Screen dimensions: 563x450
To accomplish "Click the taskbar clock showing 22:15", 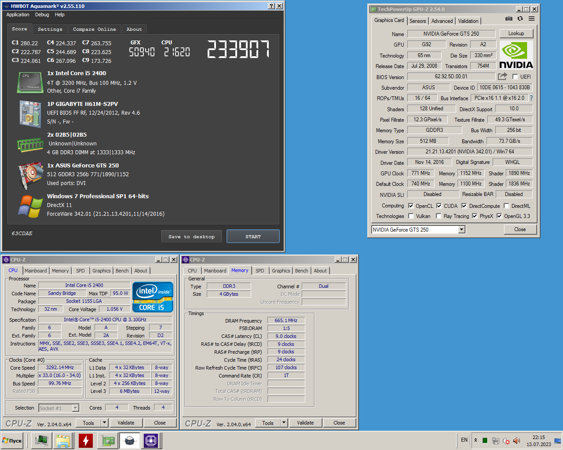I will (539, 440).
